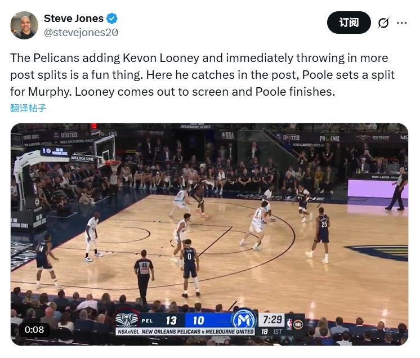This screenshot has width=420, height=358.
Task: Click the New Orleans Pelicans v Melbourne United caption
Action: [x=198, y=332]
